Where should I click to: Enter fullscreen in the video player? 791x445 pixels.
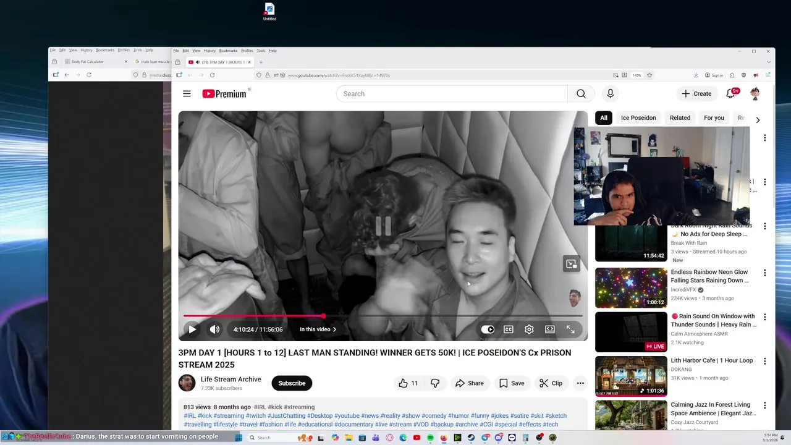click(570, 329)
